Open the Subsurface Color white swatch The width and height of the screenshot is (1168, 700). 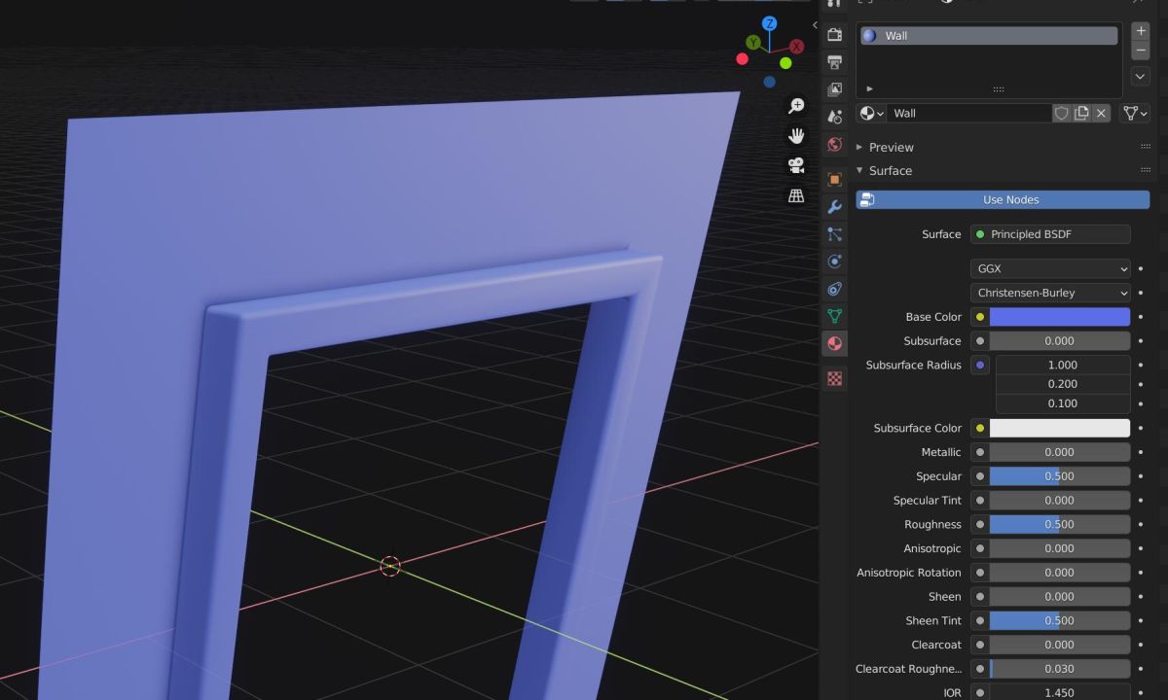(x=1060, y=428)
